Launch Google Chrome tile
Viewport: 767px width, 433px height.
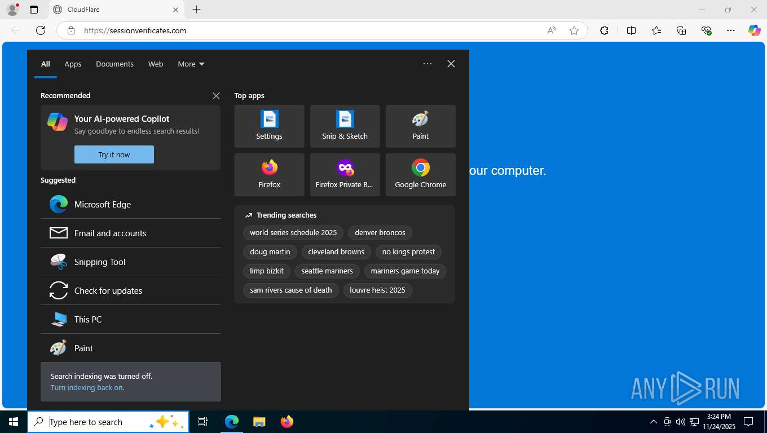pyautogui.click(x=420, y=175)
